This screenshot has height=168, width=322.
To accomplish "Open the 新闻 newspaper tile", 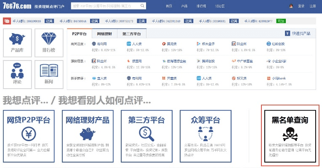I will tap(48, 73).
